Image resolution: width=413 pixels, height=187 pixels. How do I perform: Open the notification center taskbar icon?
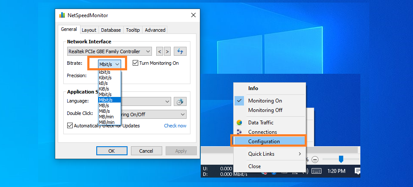pyautogui.click(x=357, y=171)
